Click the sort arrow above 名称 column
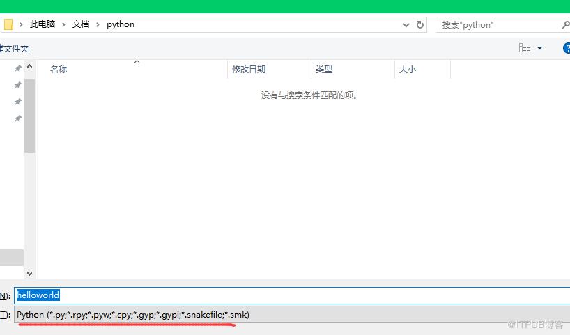The width and height of the screenshot is (570, 335). 137,62
